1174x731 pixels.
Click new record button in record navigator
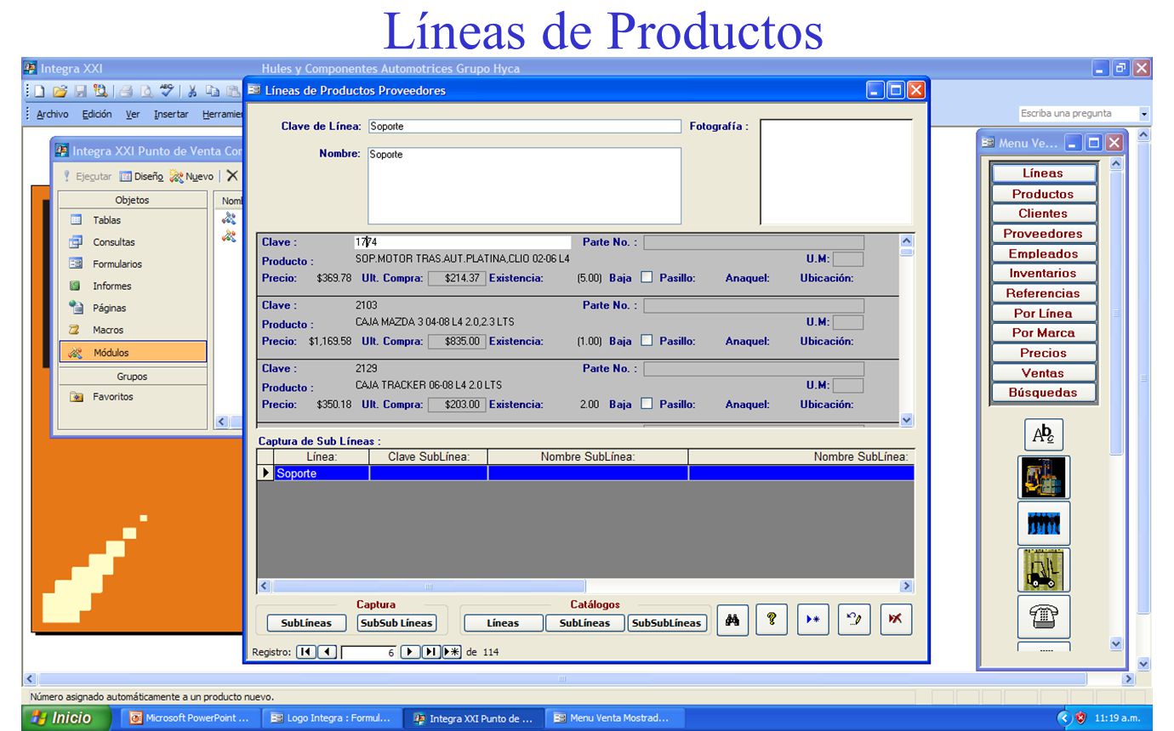452,652
